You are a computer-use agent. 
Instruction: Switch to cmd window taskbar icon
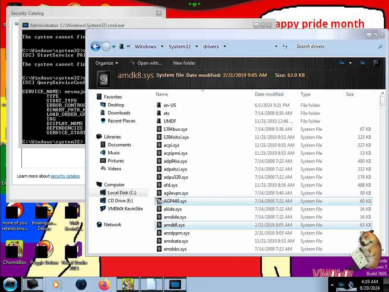(175, 284)
